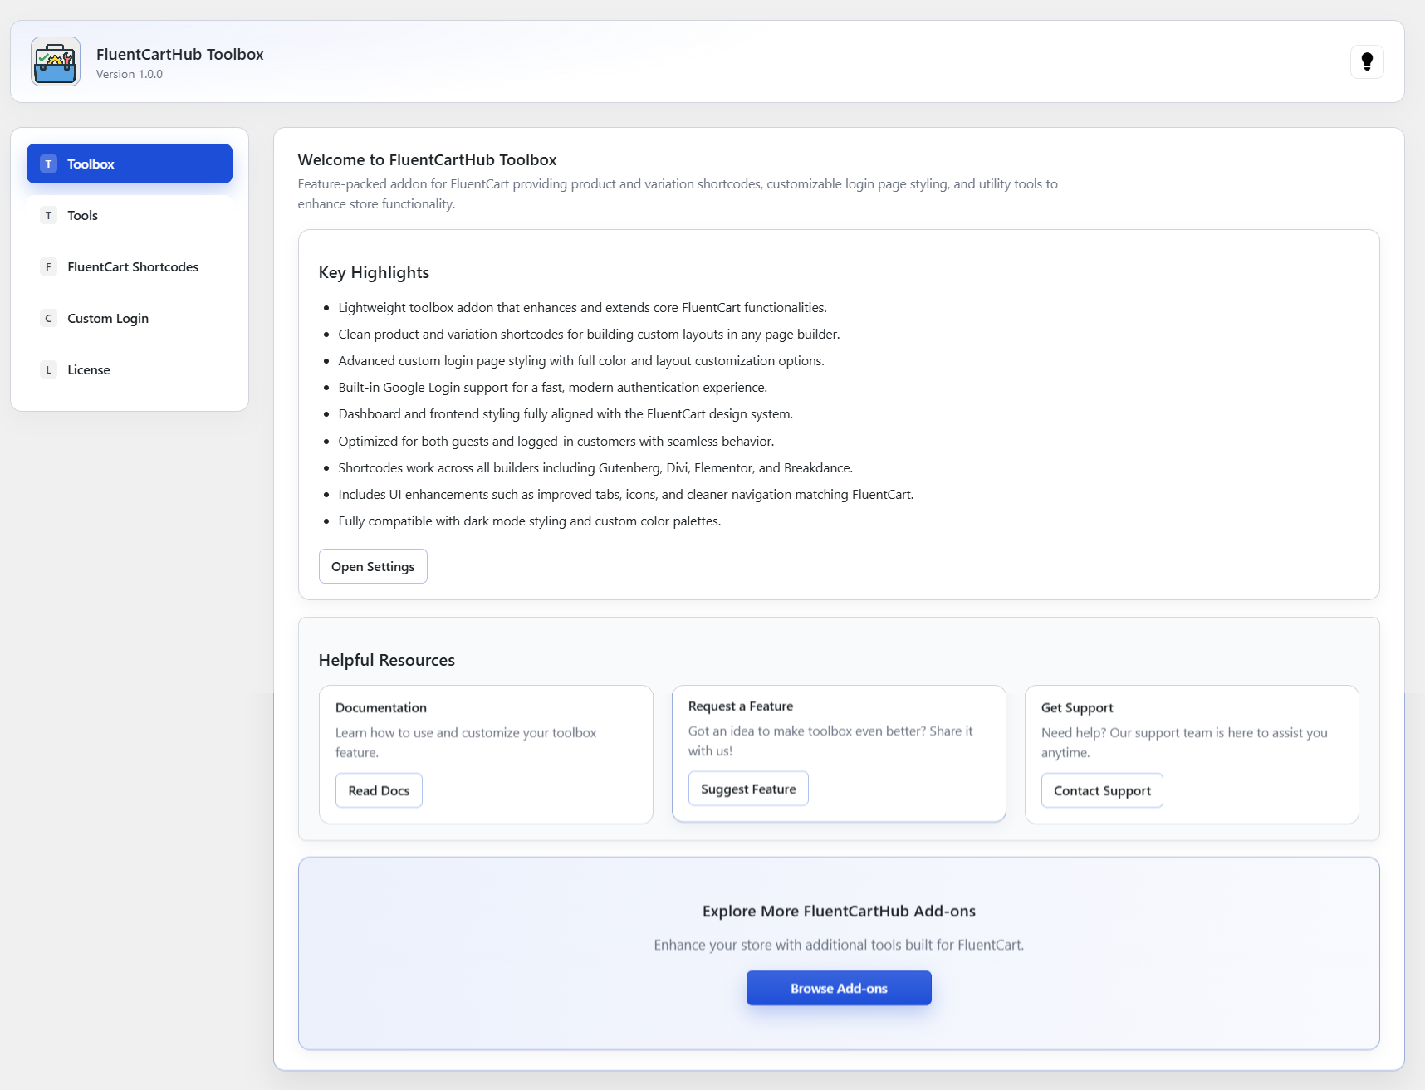Click the Read Docs button
The width and height of the screenshot is (1425, 1090).
pos(379,790)
